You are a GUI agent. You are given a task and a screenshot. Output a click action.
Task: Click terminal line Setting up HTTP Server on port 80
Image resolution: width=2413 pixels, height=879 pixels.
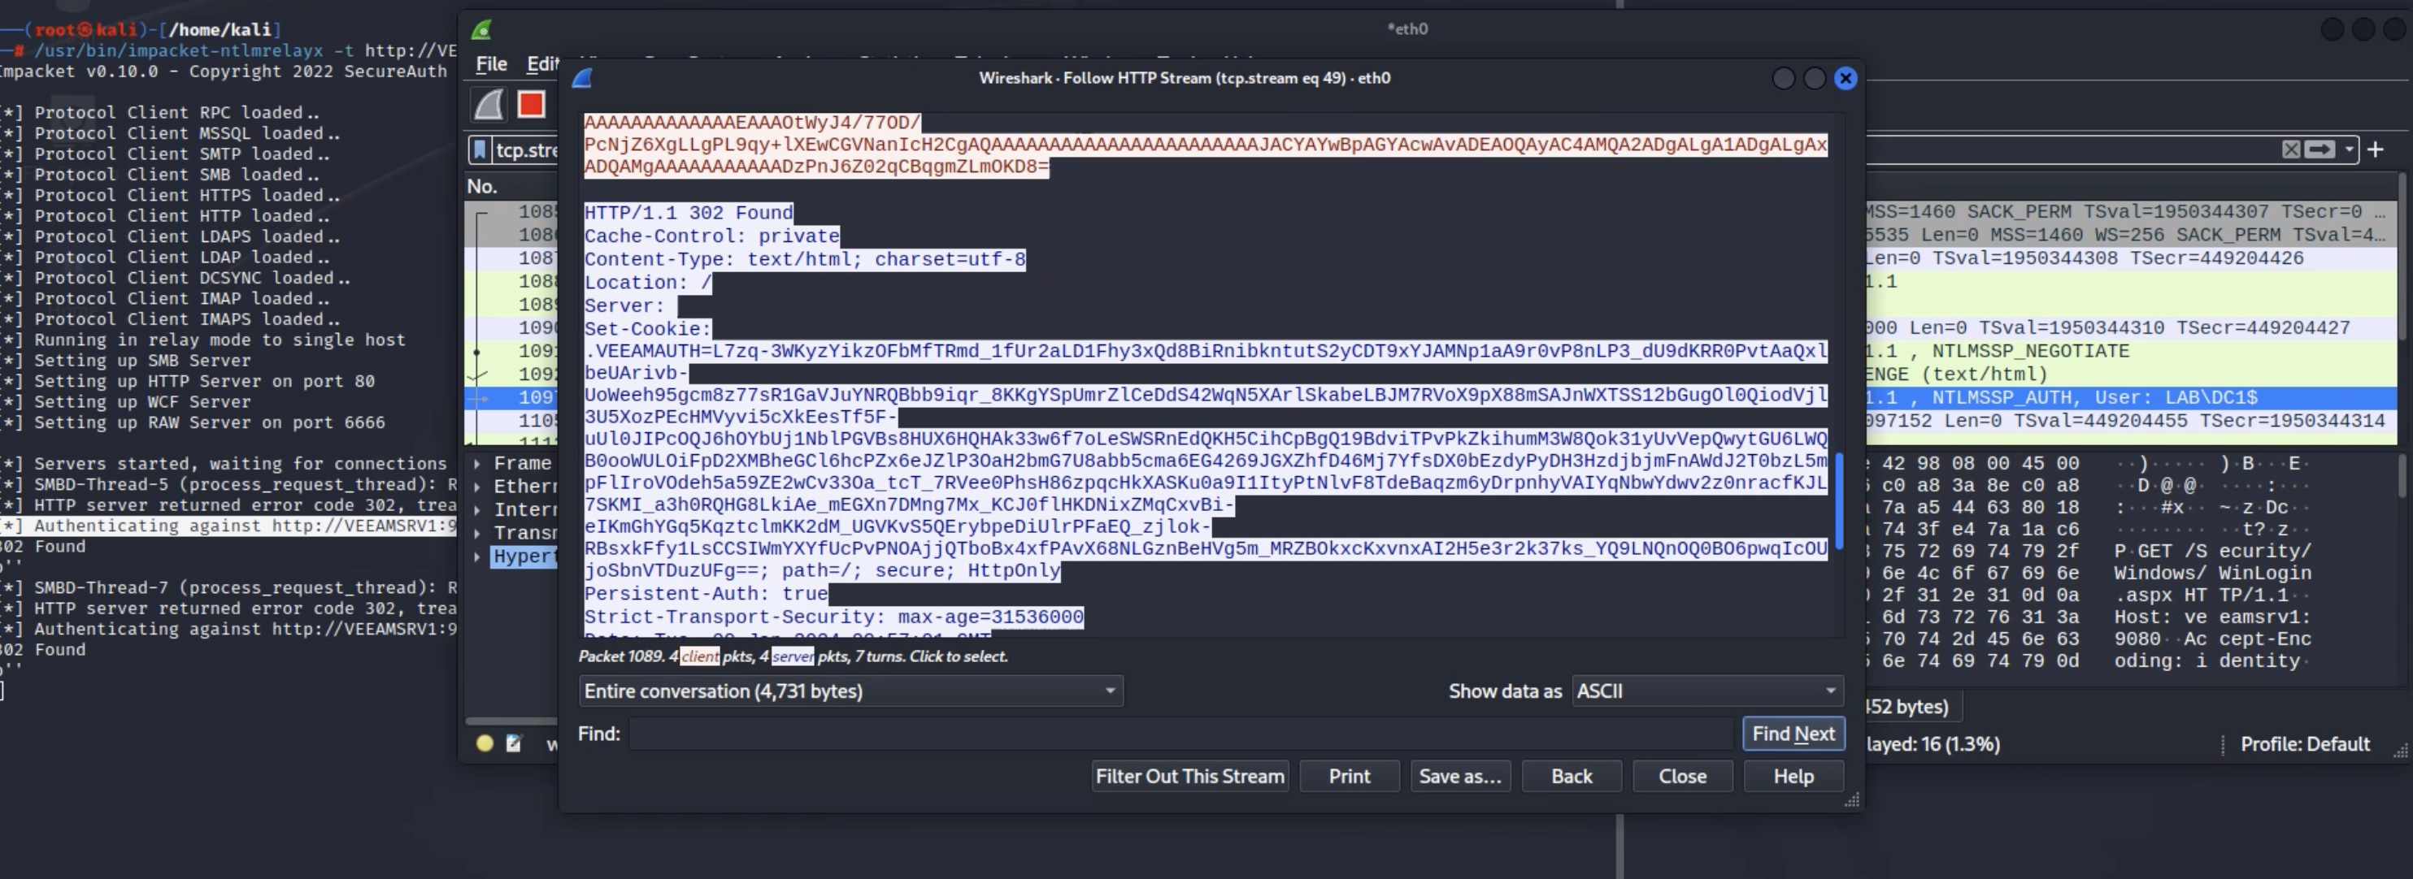tap(204, 381)
